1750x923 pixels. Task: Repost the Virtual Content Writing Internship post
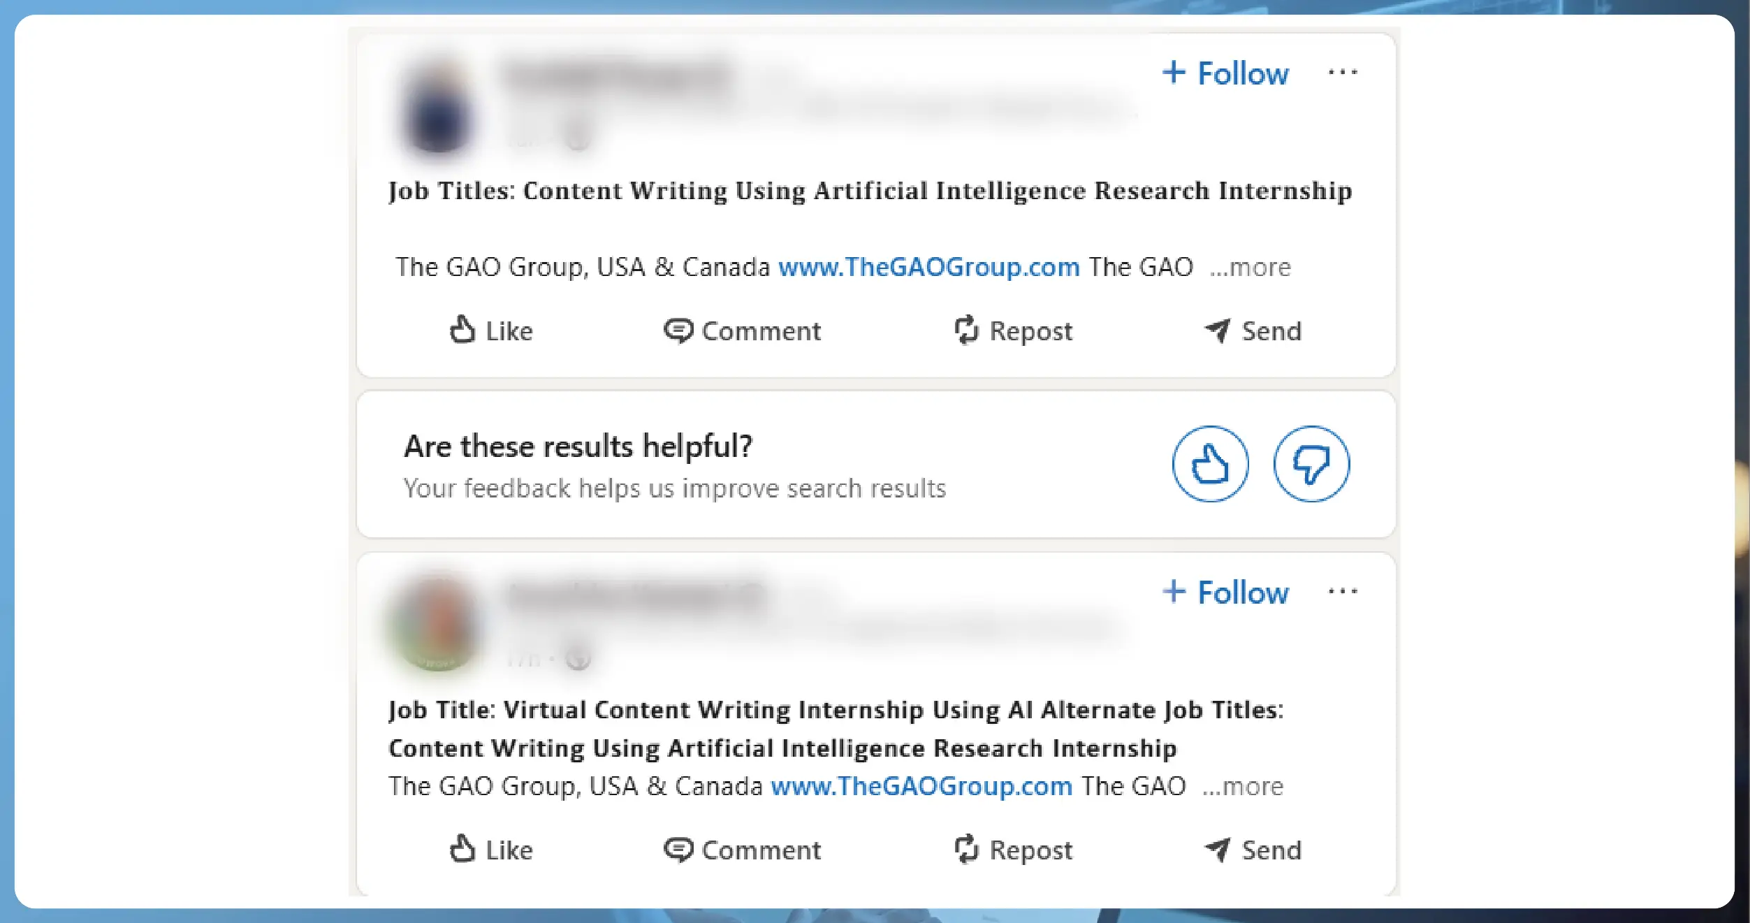pos(1013,850)
